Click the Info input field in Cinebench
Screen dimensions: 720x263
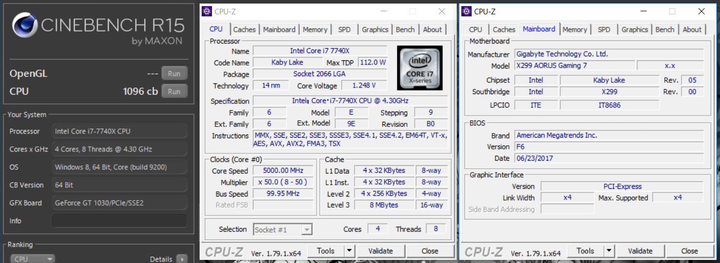pos(119,221)
